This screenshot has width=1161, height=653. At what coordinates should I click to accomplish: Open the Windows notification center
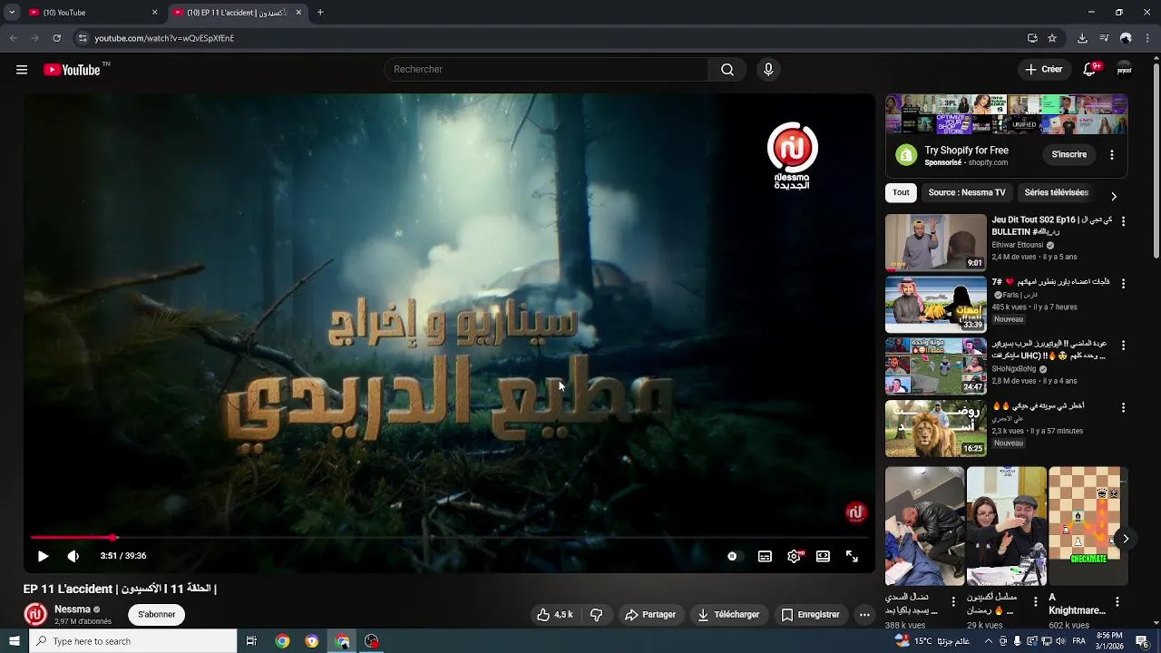(1142, 641)
